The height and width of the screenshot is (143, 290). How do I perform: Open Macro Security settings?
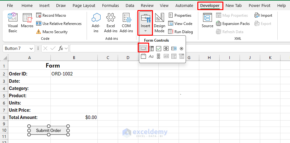click(x=52, y=32)
